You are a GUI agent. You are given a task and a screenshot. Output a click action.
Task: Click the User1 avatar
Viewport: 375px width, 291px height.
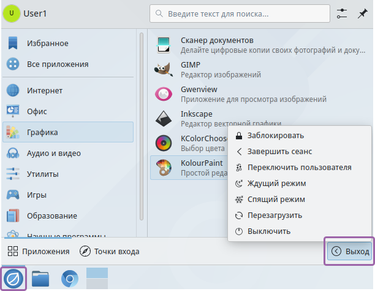(x=11, y=13)
